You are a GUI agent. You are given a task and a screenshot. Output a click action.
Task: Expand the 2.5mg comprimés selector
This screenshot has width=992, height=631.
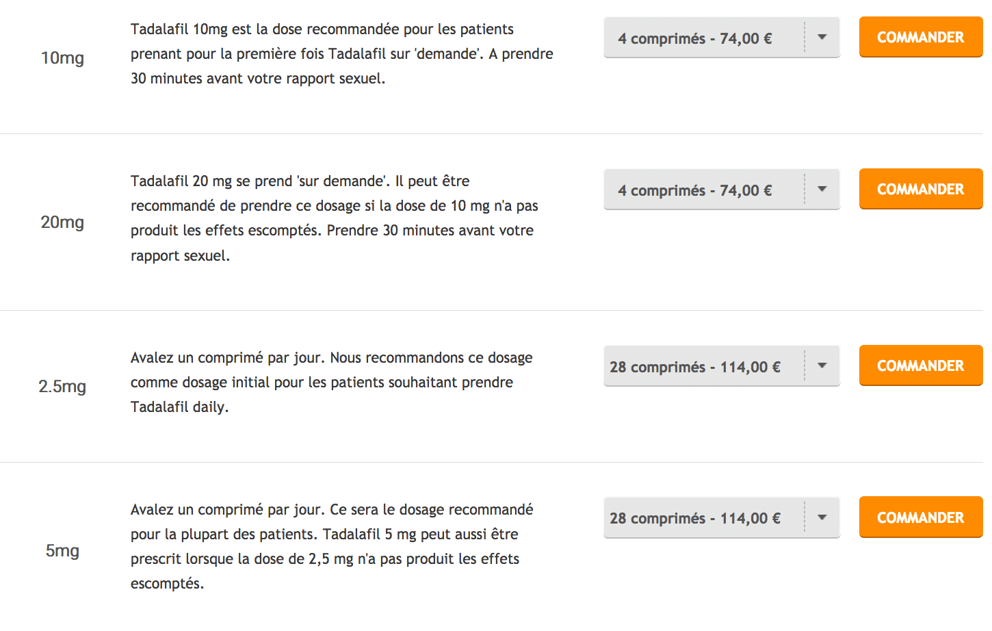point(722,366)
